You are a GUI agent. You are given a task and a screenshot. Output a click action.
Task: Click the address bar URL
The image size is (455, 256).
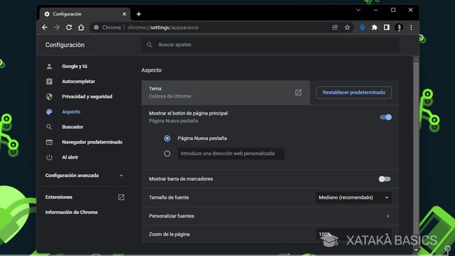tap(163, 27)
